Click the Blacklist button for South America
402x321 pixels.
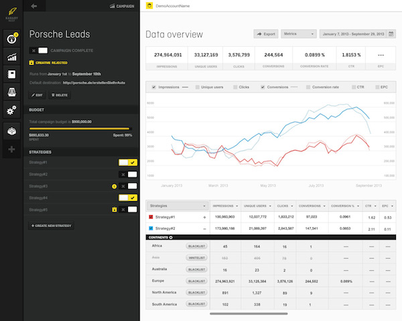pyautogui.click(x=196, y=304)
